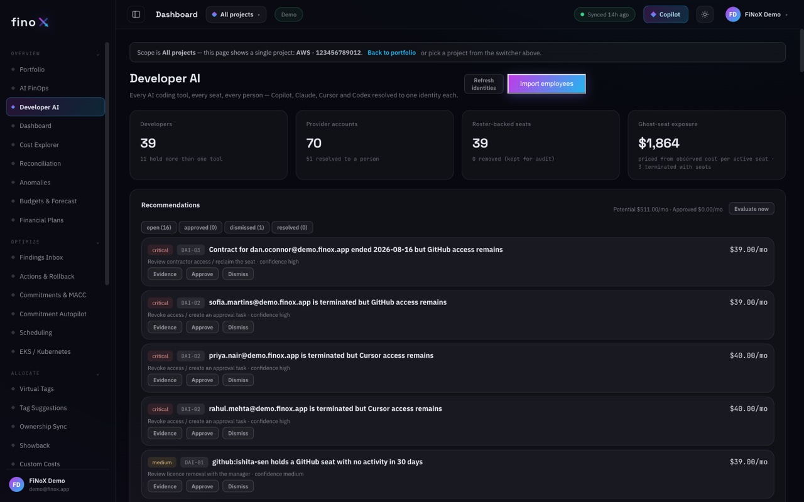Dismiss the priya.nair recommendation
Viewport: 804px width, 502px height.
(238, 380)
